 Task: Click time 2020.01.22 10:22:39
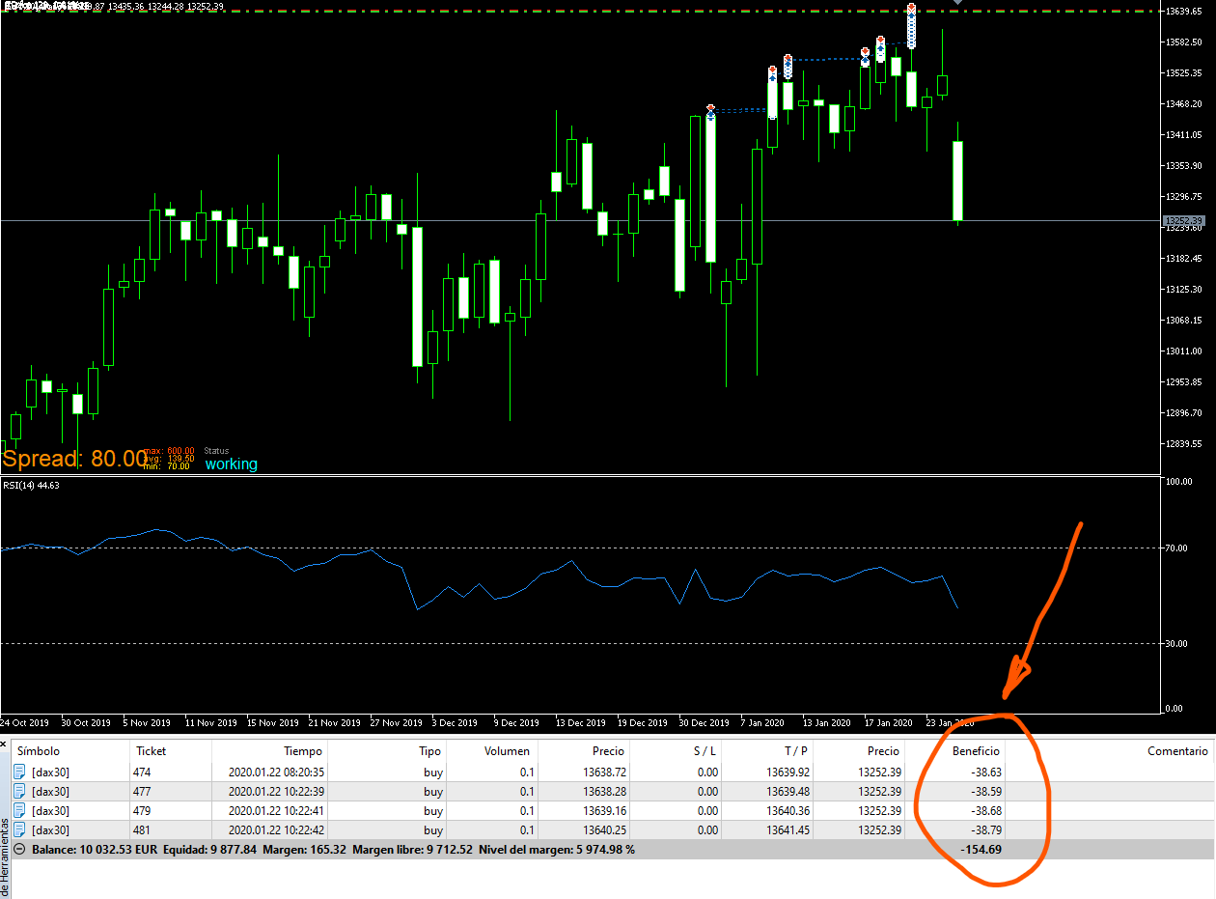click(276, 791)
